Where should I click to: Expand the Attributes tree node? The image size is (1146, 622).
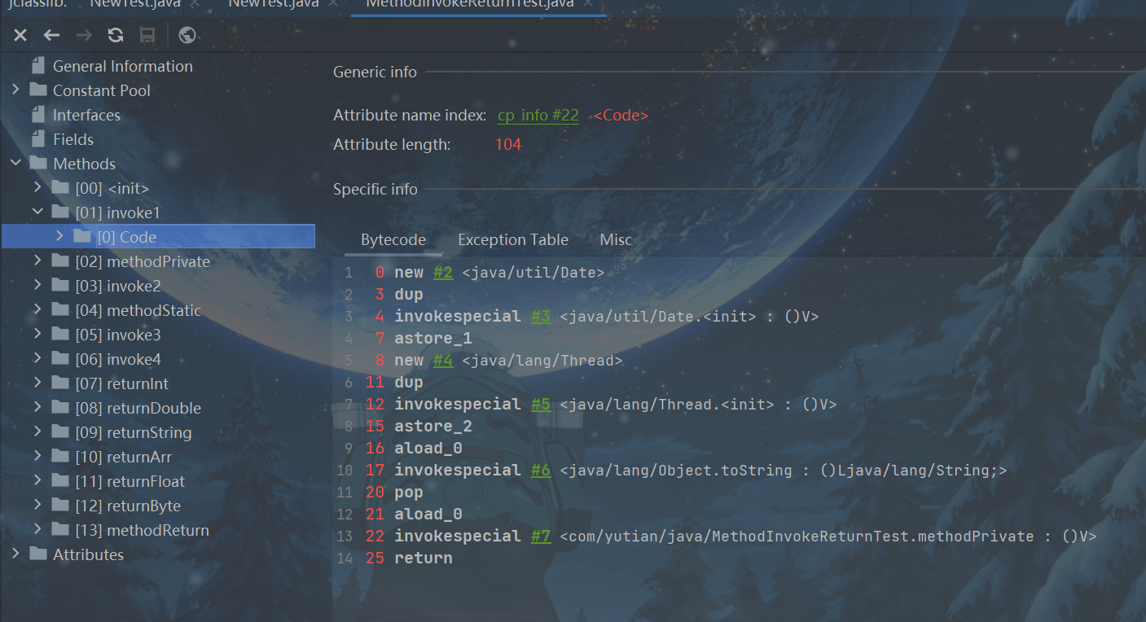(x=15, y=554)
